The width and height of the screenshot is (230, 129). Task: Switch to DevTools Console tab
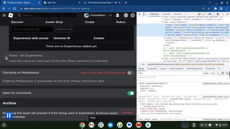tap(166, 14)
